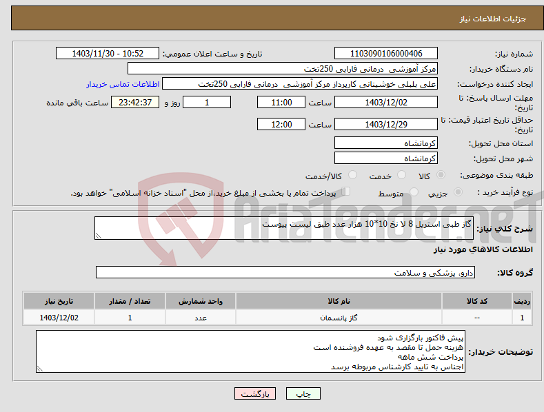Click the response deadline date 1403/12/02 field
Screen dimensions: 544x412
pos(386,102)
